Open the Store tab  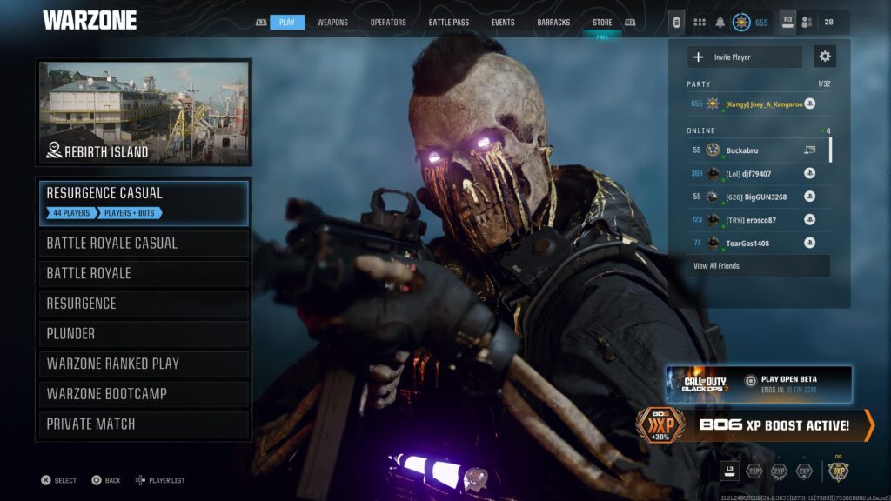pyautogui.click(x=602, y=22)
